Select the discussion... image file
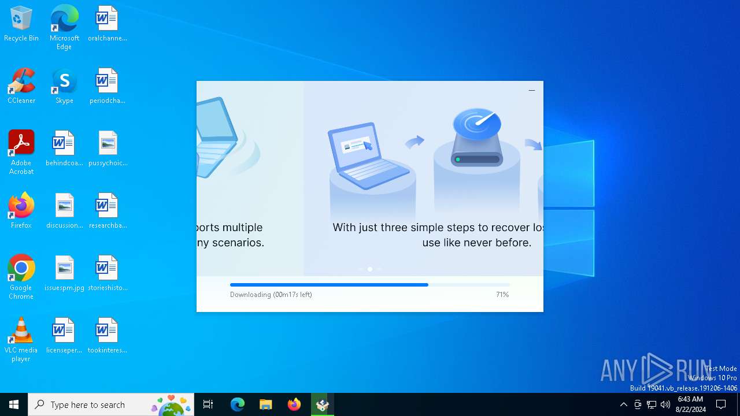Viewport: 740px width, 416px height. pos(64,211)
